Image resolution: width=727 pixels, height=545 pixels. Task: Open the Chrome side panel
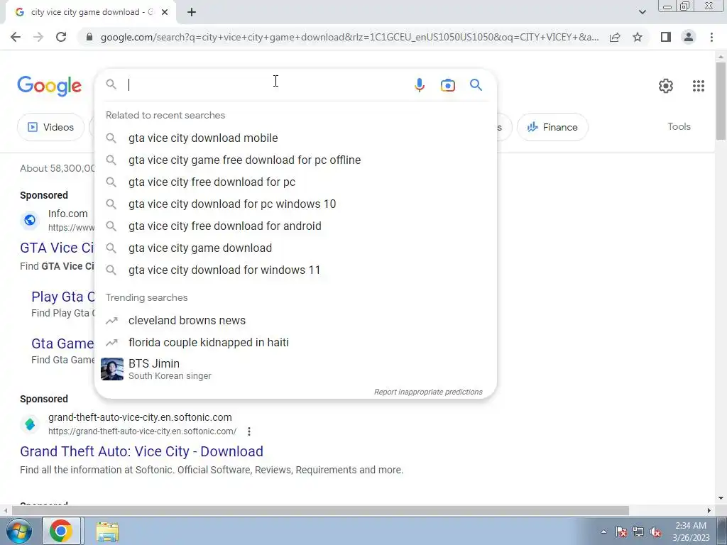pyautogui.click(x=666, y=37)
